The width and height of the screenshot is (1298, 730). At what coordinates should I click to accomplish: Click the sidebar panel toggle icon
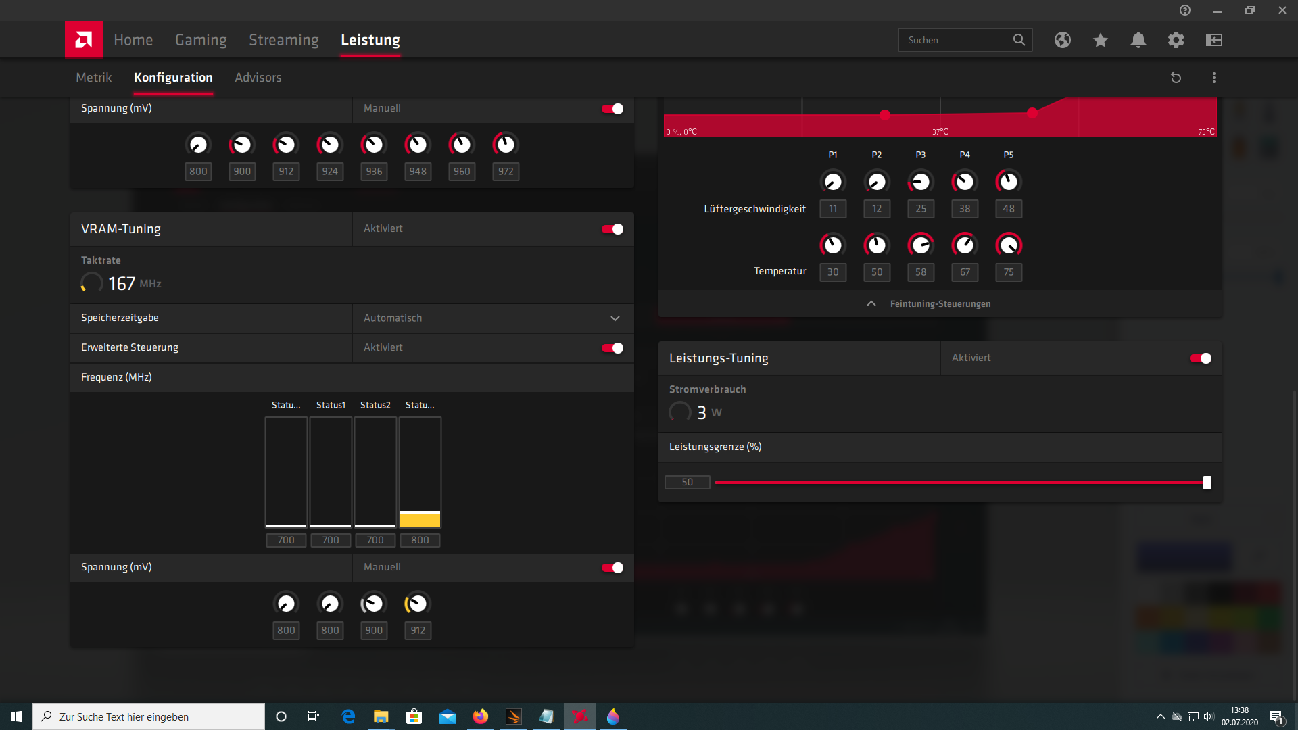tap(1213, 40)
